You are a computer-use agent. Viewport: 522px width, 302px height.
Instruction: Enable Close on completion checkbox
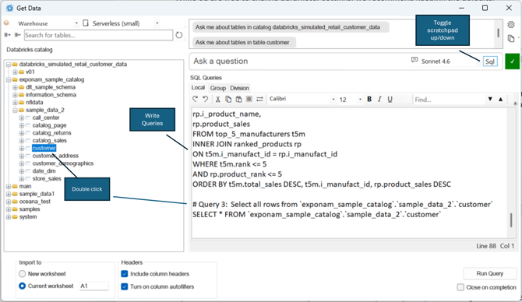460,287
